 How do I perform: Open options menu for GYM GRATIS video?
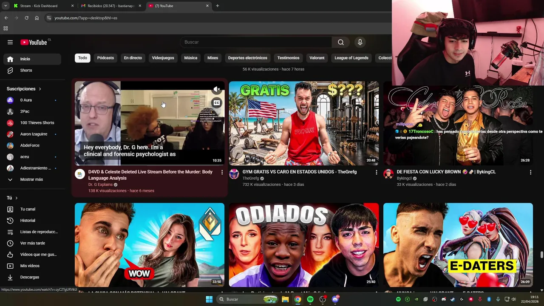pos(376,172)
